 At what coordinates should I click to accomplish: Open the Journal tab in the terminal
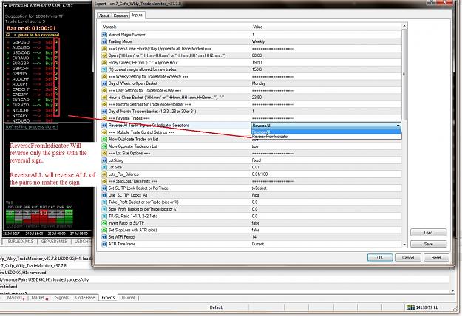point(128,298)
